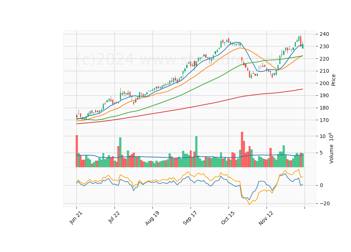Viewport: 351px width, 252px height.
Task: Pick the 170 price axis label
Action: (324, 120)
